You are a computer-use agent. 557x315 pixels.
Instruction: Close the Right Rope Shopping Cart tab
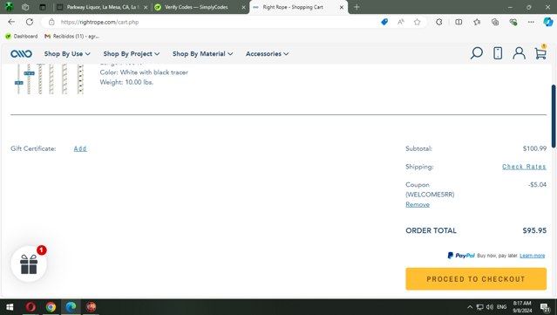pyautogui.click(x=342, y=7)
